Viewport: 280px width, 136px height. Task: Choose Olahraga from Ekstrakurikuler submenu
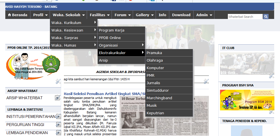(x=169, y=60)
